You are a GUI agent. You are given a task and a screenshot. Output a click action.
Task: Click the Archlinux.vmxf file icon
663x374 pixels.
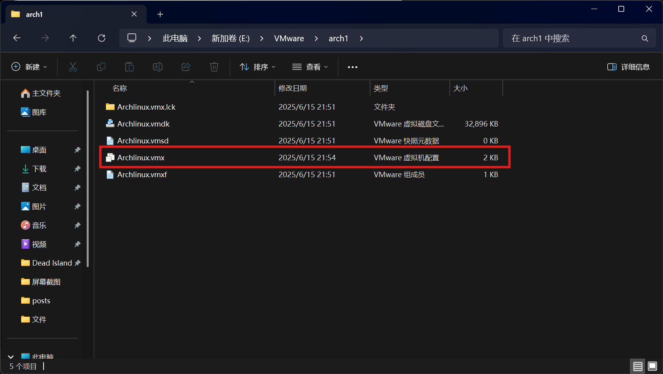click(110, 174)
